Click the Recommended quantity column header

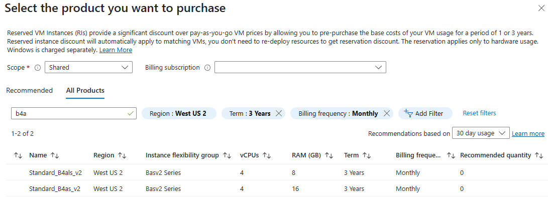coord(496,155)
